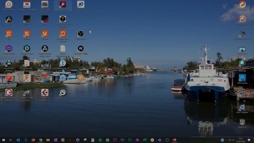Viewport: 254px width, 143px height.
Task: Open Microsoft Edge from the taskbar
Action: click(x=26, y=140)
